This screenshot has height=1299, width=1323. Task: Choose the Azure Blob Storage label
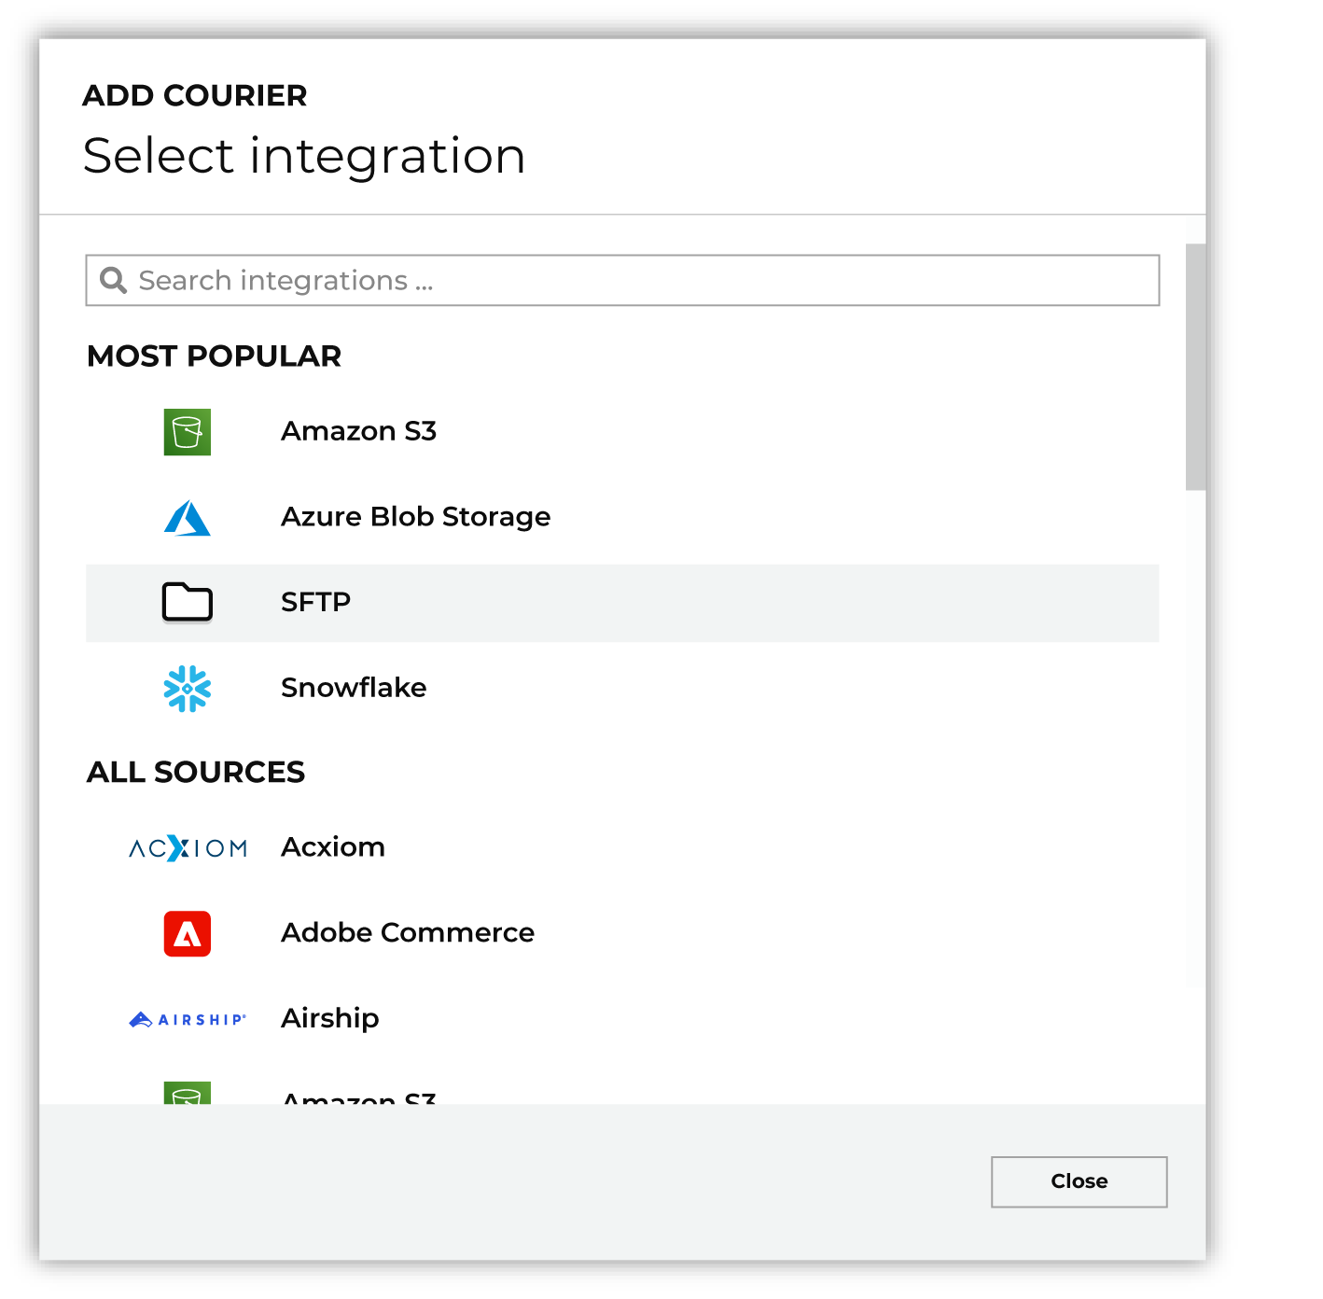coord(415,517)
